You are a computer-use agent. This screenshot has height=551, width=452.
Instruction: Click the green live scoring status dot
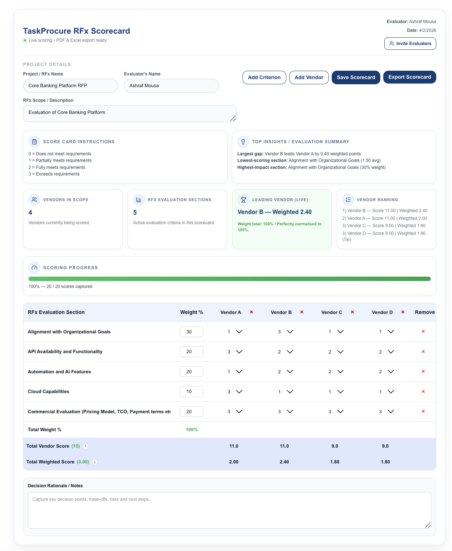(25, 40)
